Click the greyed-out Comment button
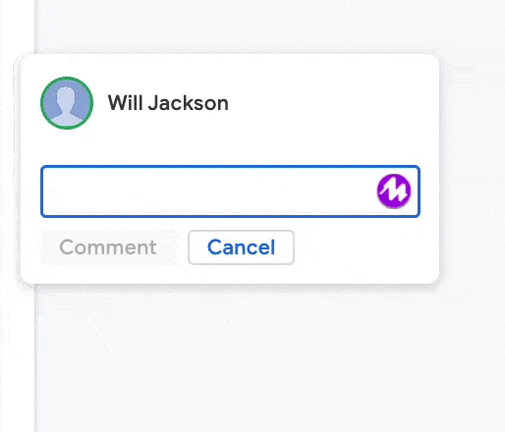Screen dimensions: 505x432 pyautogui.click(x=108, y=247)
